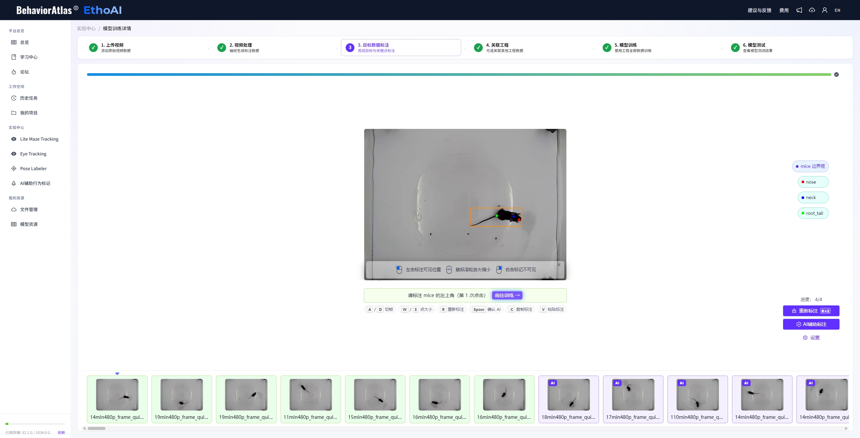The width and height of the screenshot is (860, 438).
Task: Click the gradient labeling progress bar
Action: 459,75
